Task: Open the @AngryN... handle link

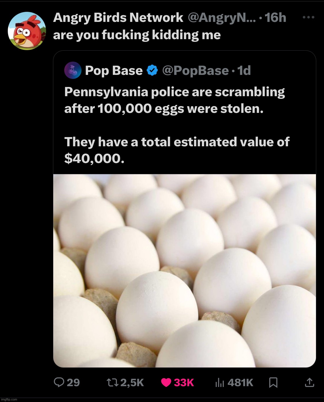Action: 221,18
